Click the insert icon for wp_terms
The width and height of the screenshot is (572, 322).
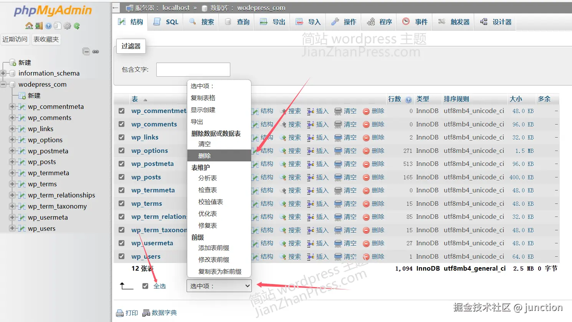tap(311, 204)
